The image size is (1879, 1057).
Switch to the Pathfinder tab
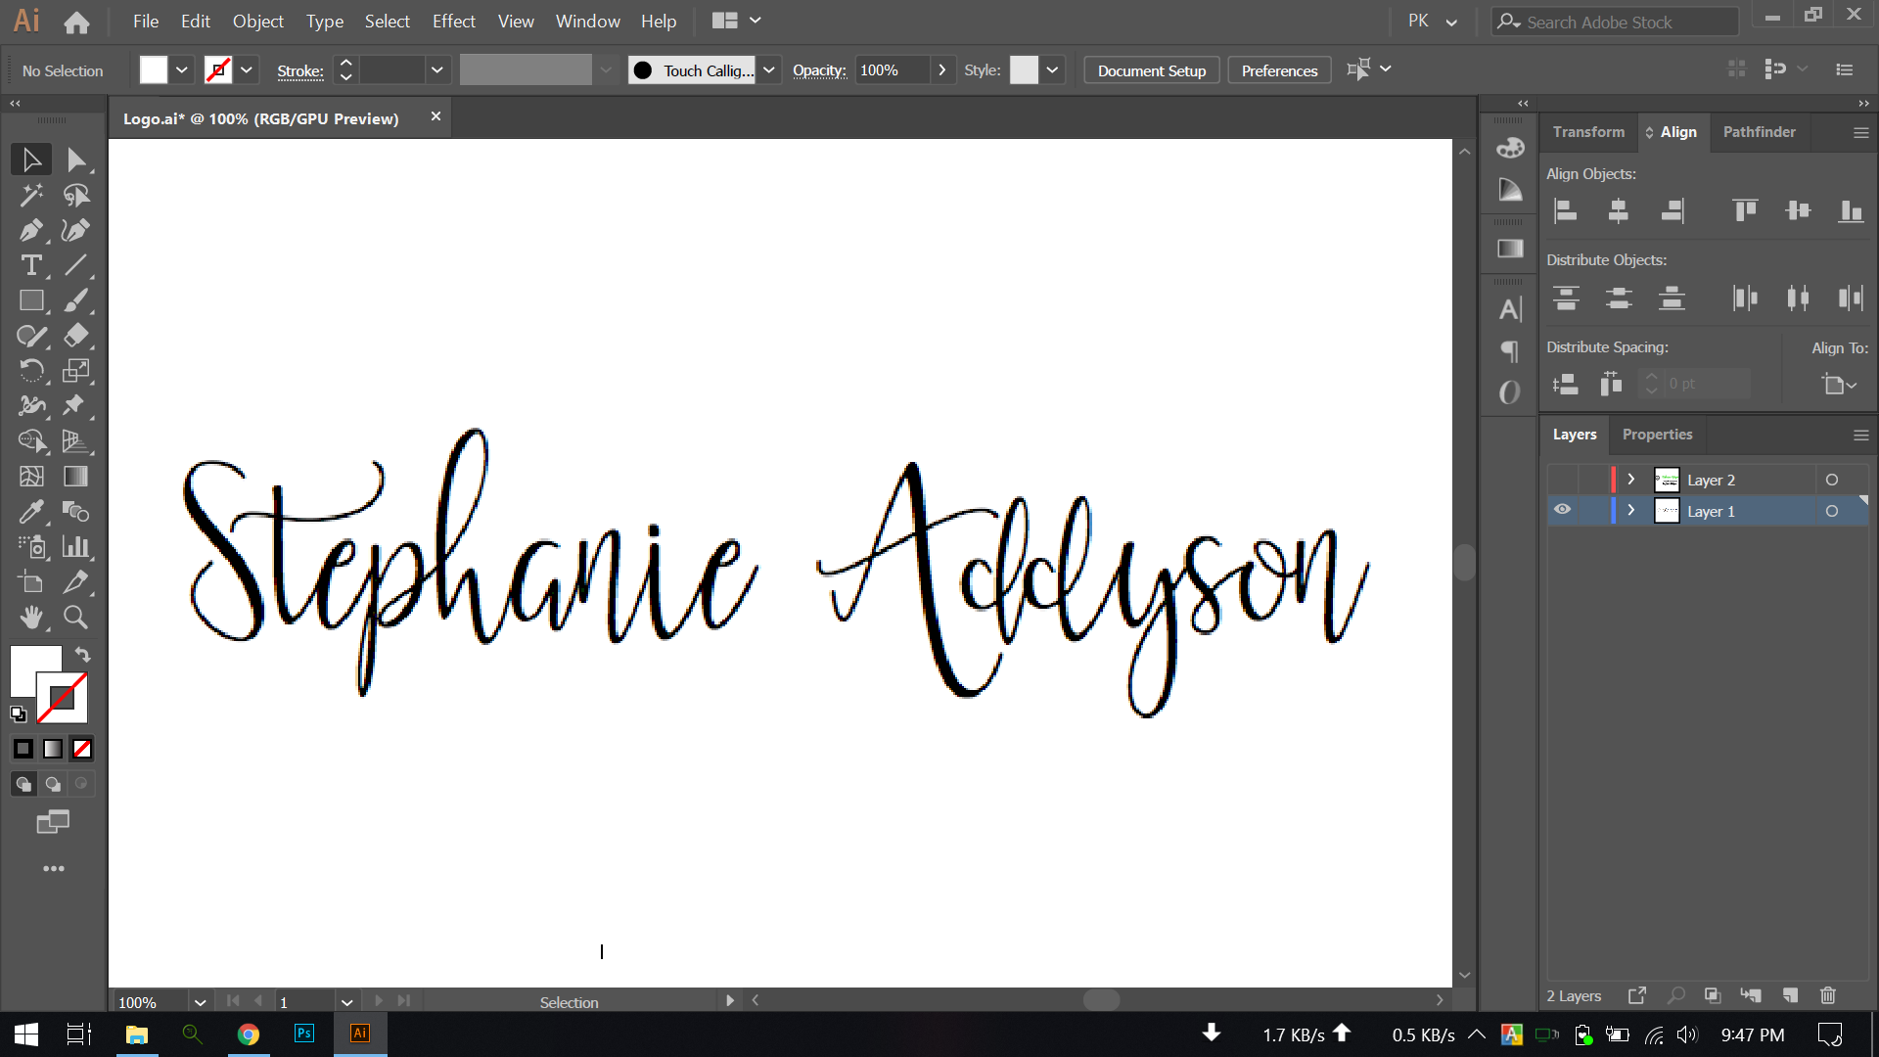[1759, 132]
